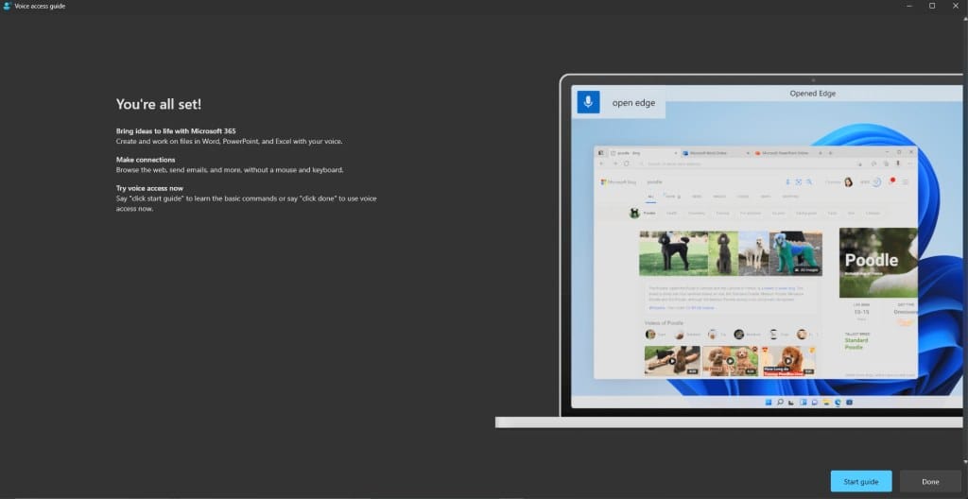Click the large Poodle info card
The image size is (968, 499).
[877, 262]
